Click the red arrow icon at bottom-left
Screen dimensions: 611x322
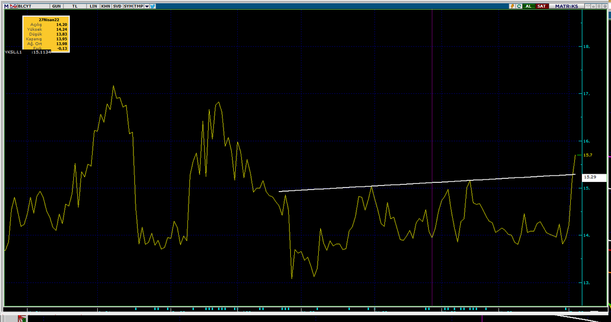tap(21, 319)
